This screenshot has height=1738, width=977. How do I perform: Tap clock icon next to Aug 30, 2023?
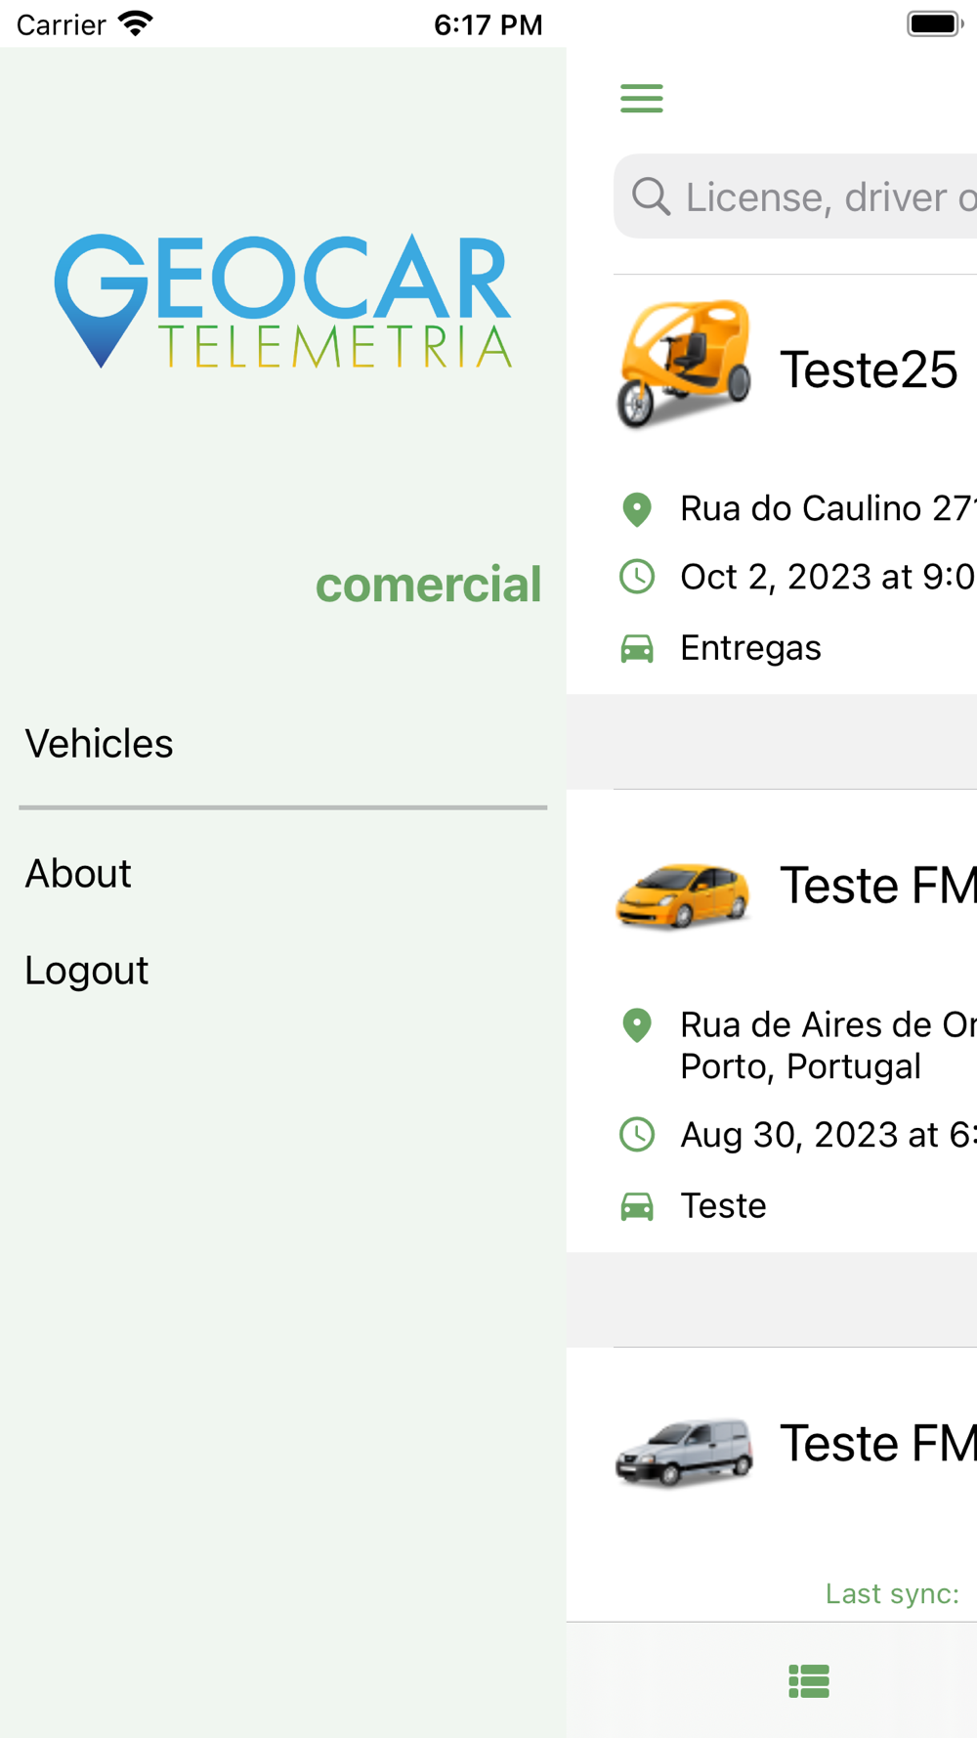[x=637, y=1135]
